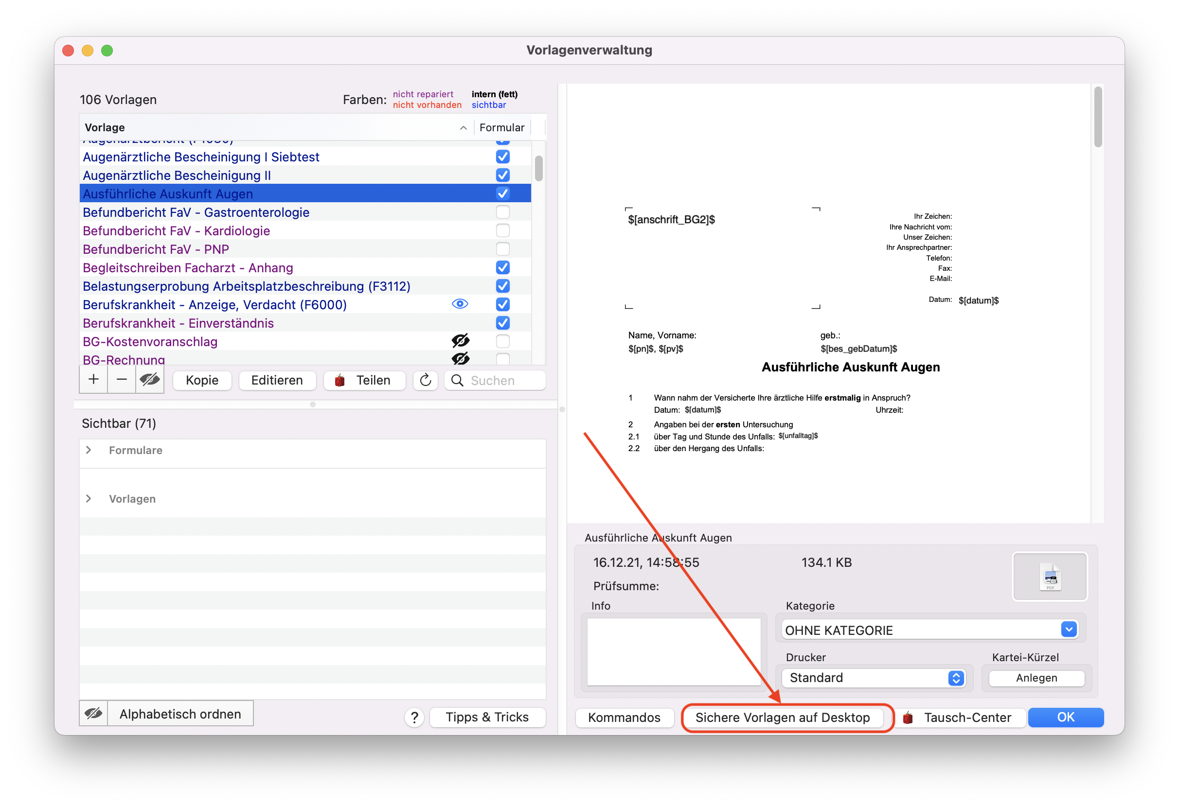The image size is (1179, 807).
Task: Click the template list scrollbar
Action: 538,168
